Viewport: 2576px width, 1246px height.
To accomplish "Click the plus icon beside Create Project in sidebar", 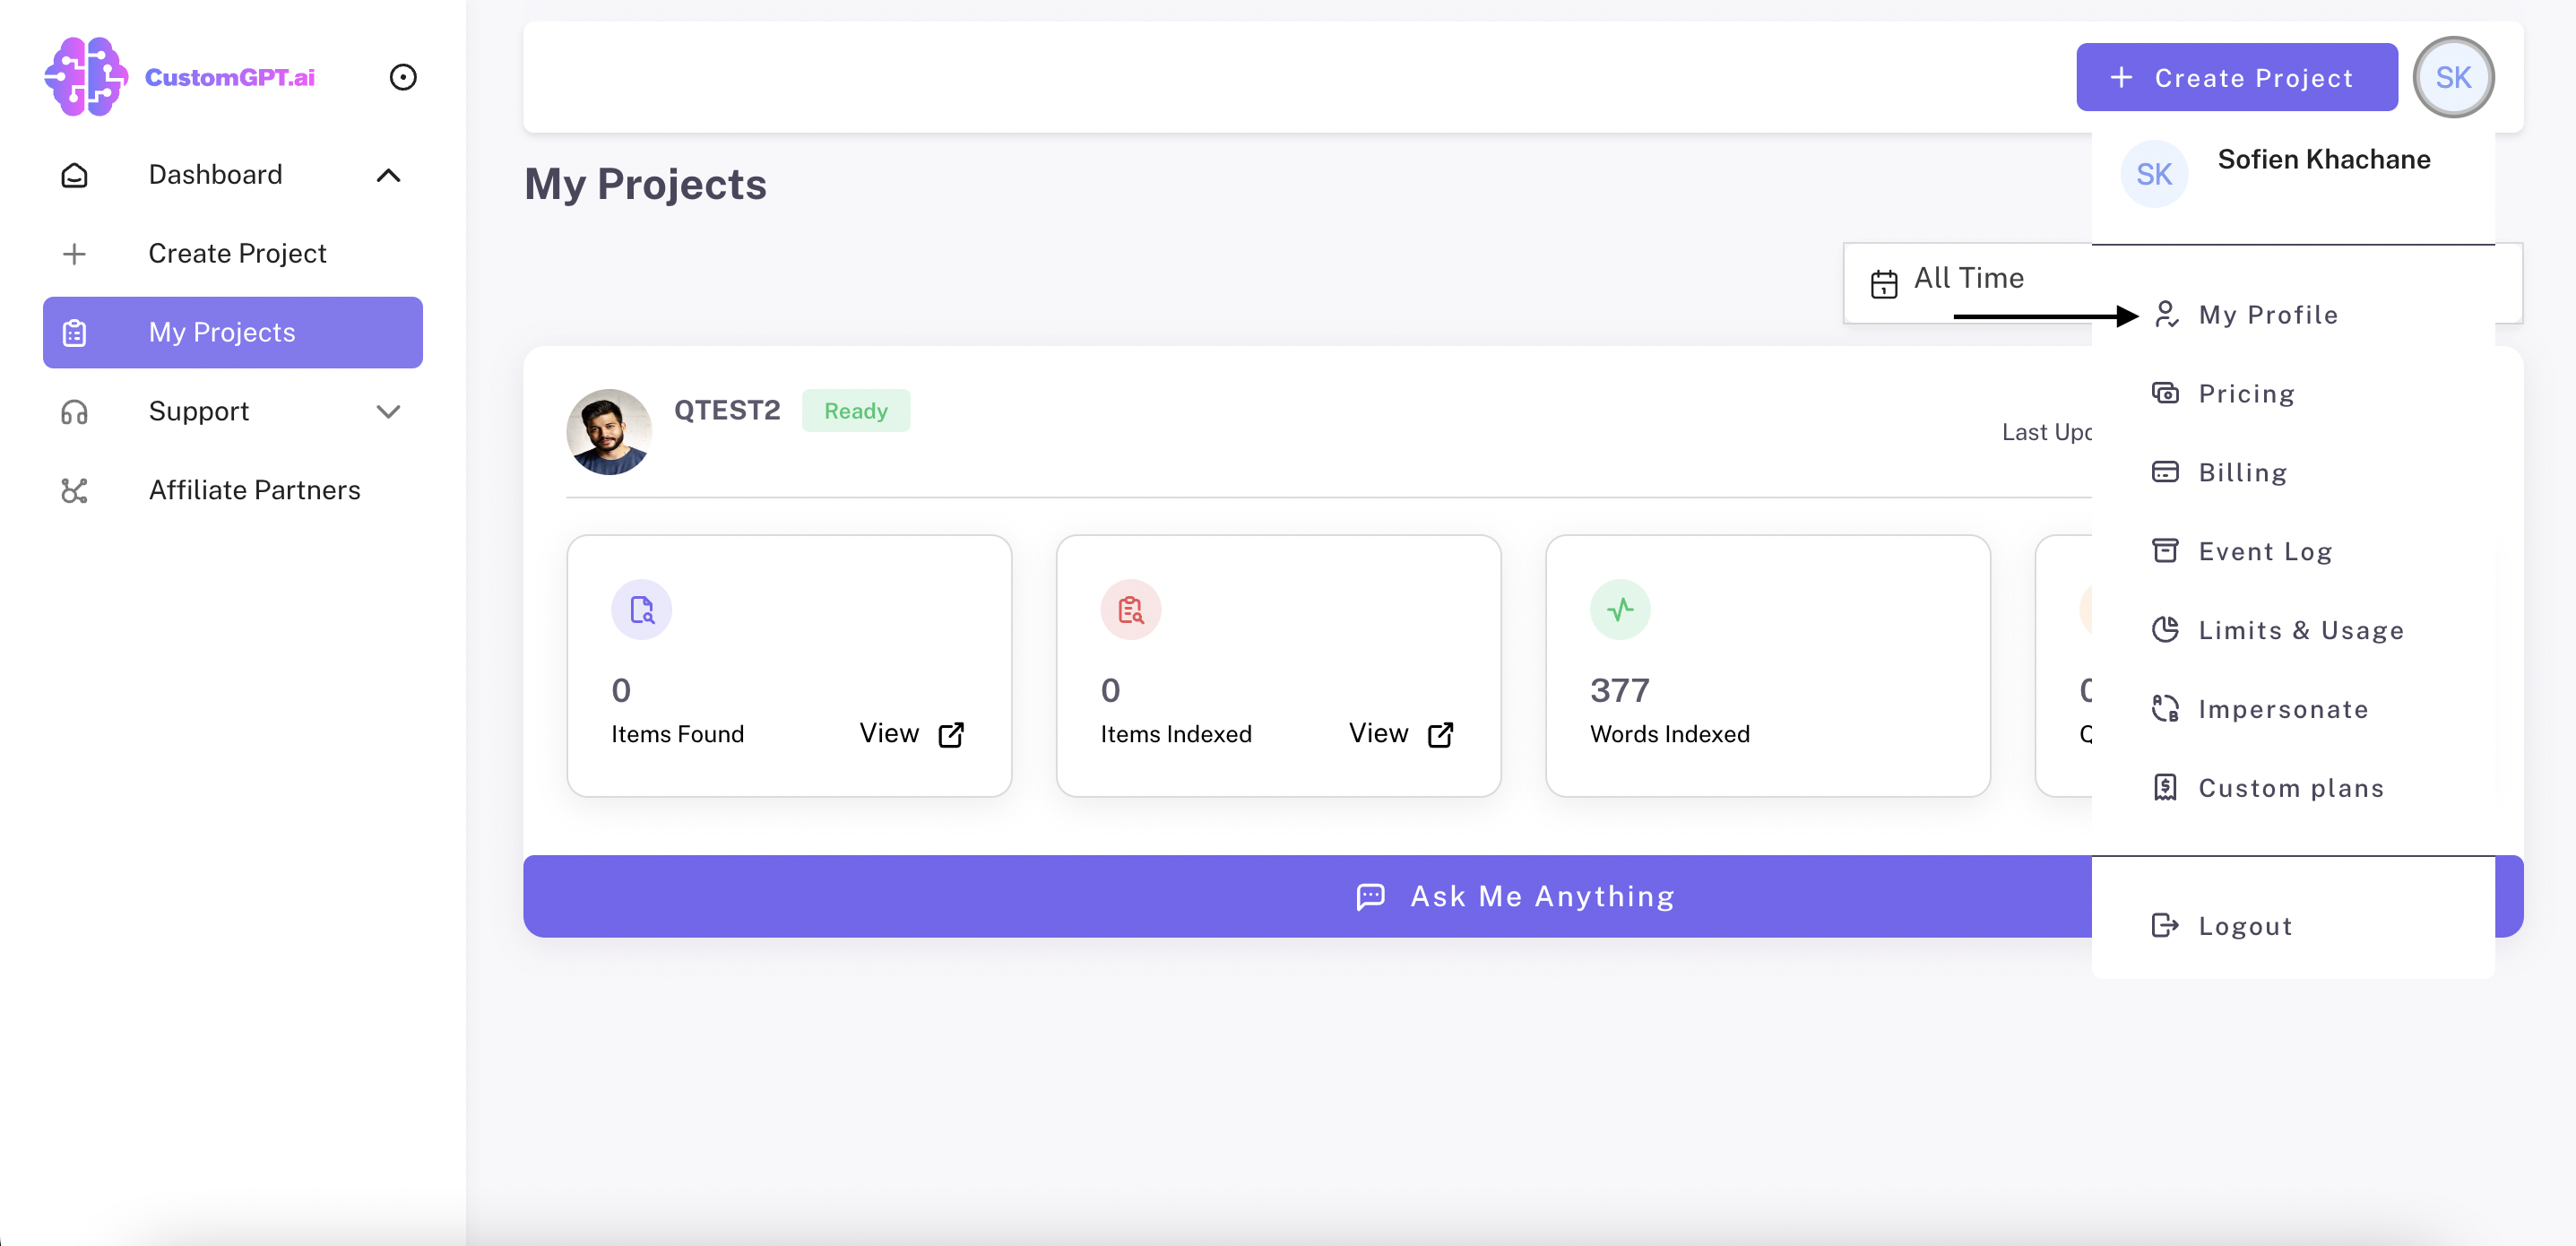I will point(75,254).
